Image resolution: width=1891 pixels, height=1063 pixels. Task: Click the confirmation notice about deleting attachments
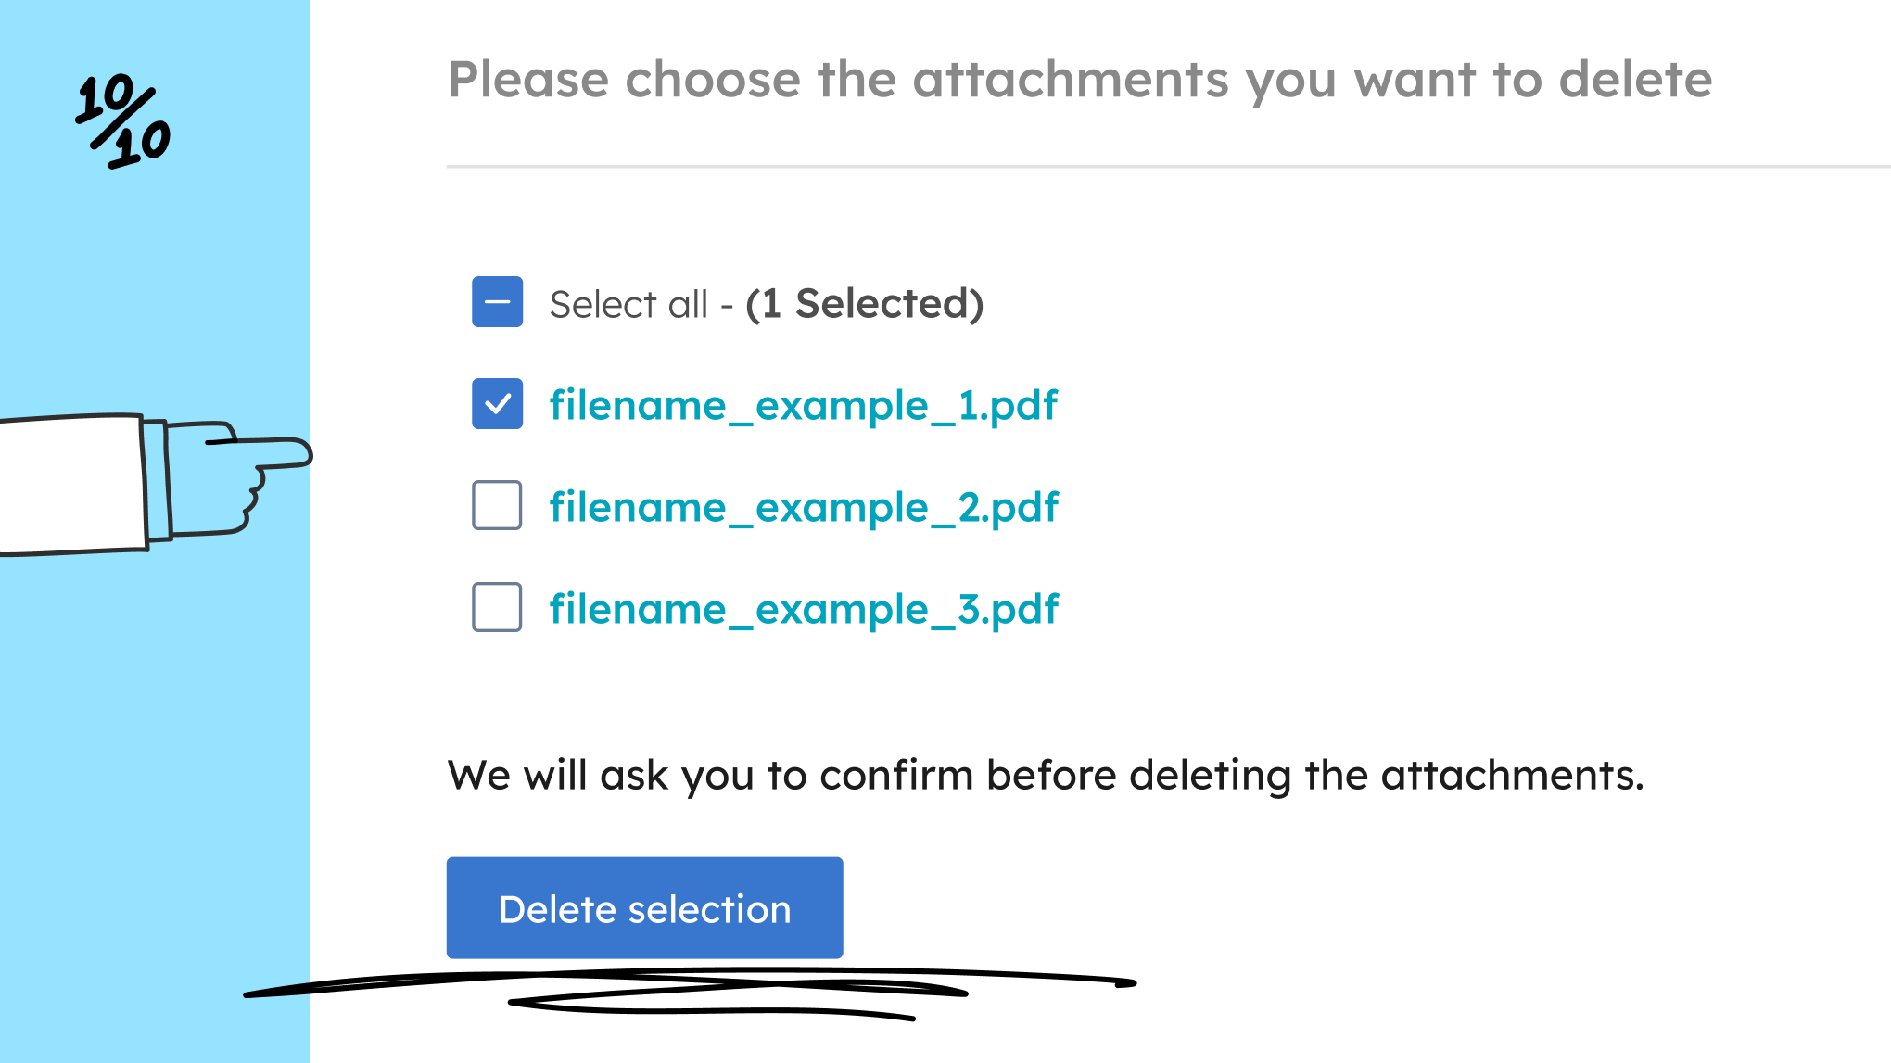pyautogui.click(x=1046, y=775)
